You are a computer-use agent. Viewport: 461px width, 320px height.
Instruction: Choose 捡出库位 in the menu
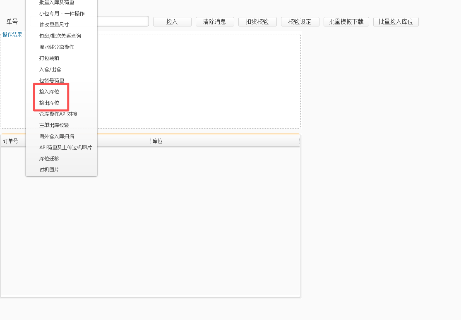tap(49, 103)
